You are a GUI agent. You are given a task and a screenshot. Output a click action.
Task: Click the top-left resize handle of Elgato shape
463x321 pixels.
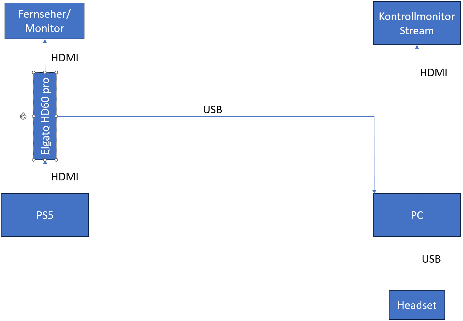click(x=34, y=73)
